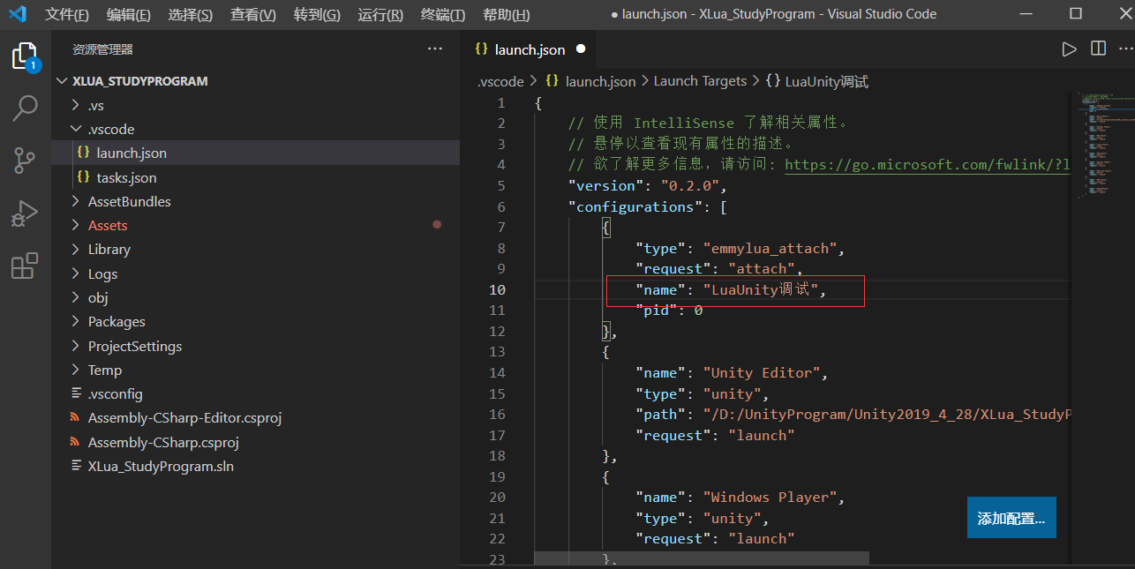The height and width of the screenshot is (569, 1135).
Task: Click the 添加配置 button
Action: coord(1011,518)
